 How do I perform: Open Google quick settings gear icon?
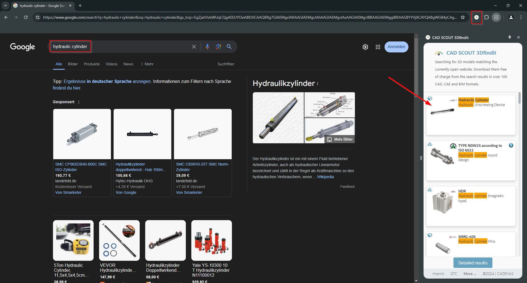point(365,47)
